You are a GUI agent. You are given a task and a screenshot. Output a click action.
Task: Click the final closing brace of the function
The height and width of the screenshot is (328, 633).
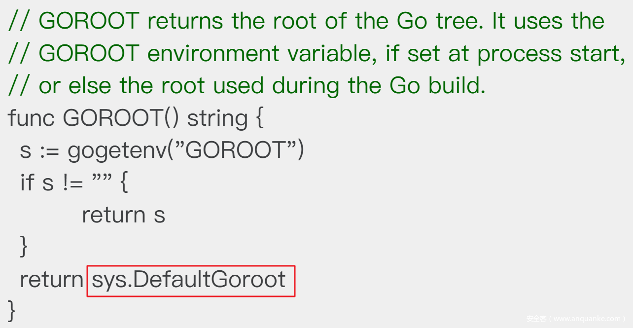12,311
